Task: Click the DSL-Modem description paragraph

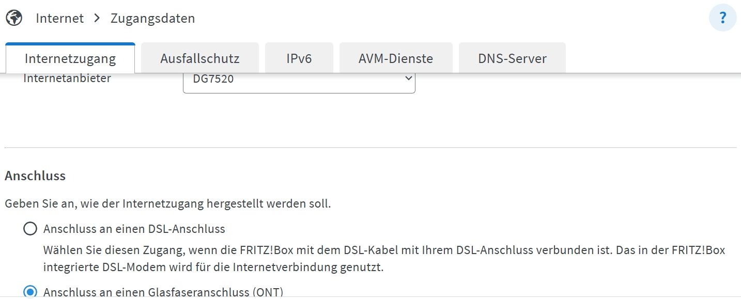Action: [x=384, y=259]
